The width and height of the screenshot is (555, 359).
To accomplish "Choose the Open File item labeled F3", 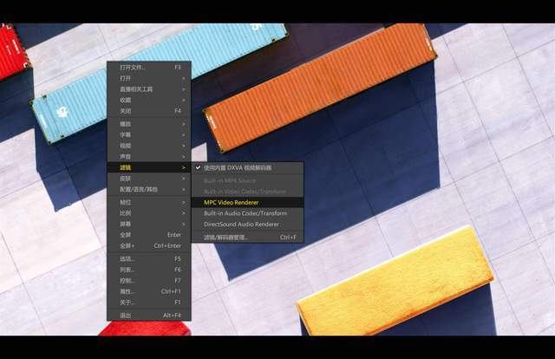I will tap(149, 68).
